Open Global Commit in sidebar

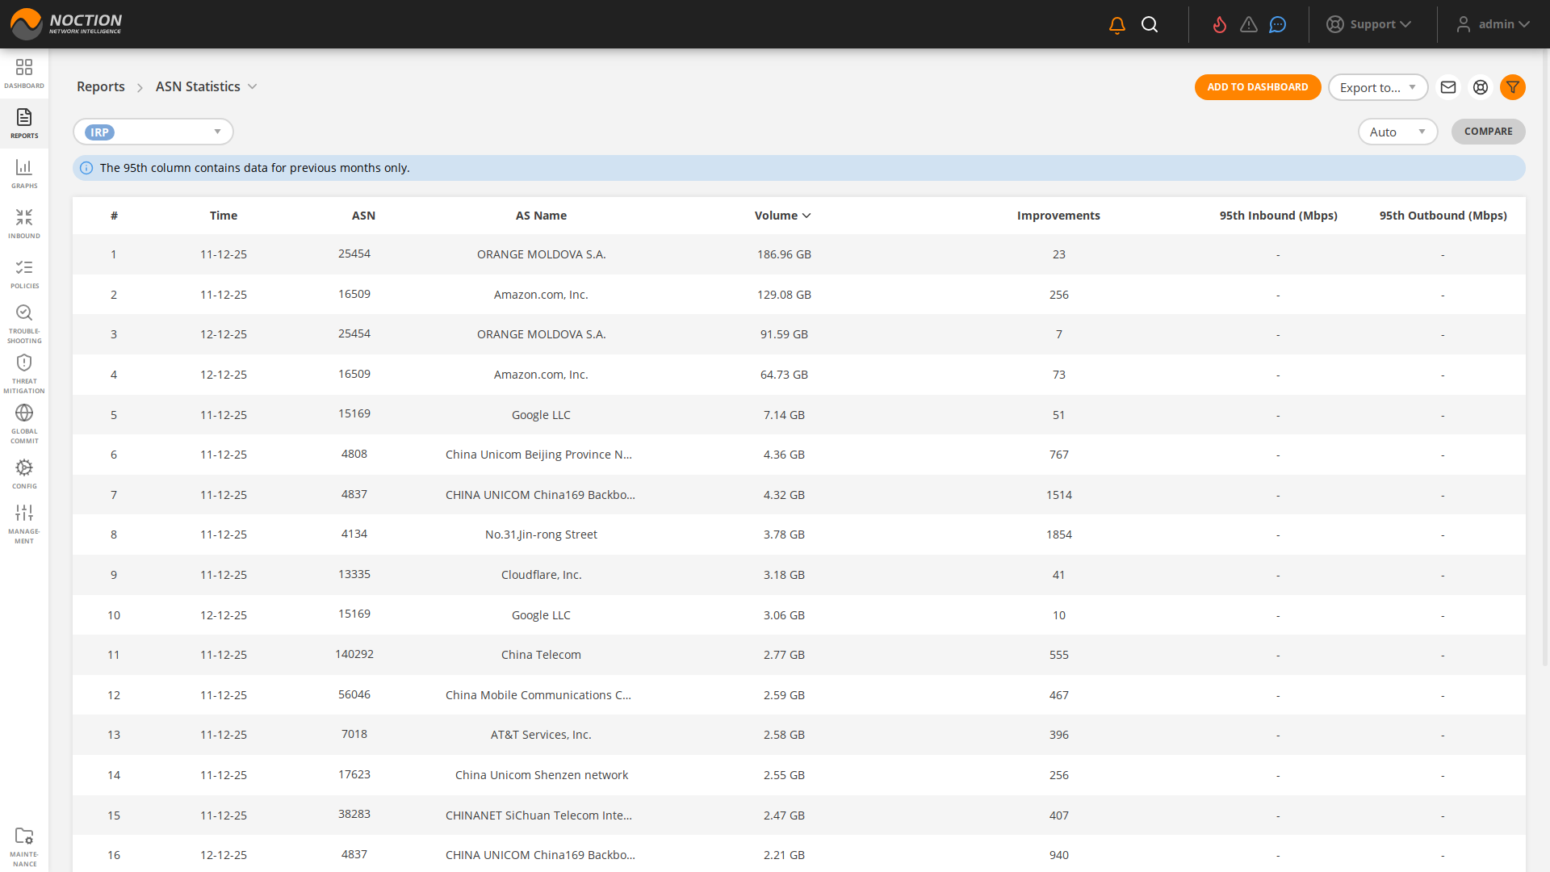tap(24, 424)
